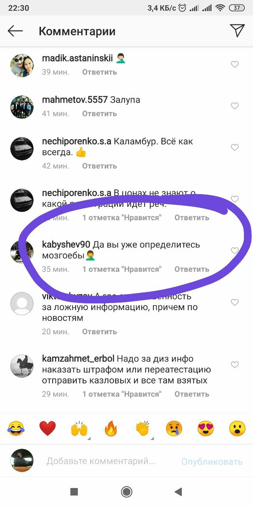View likes on the kamzahmet_erbol comment
253x507 pixels.
tap(122, 394)
